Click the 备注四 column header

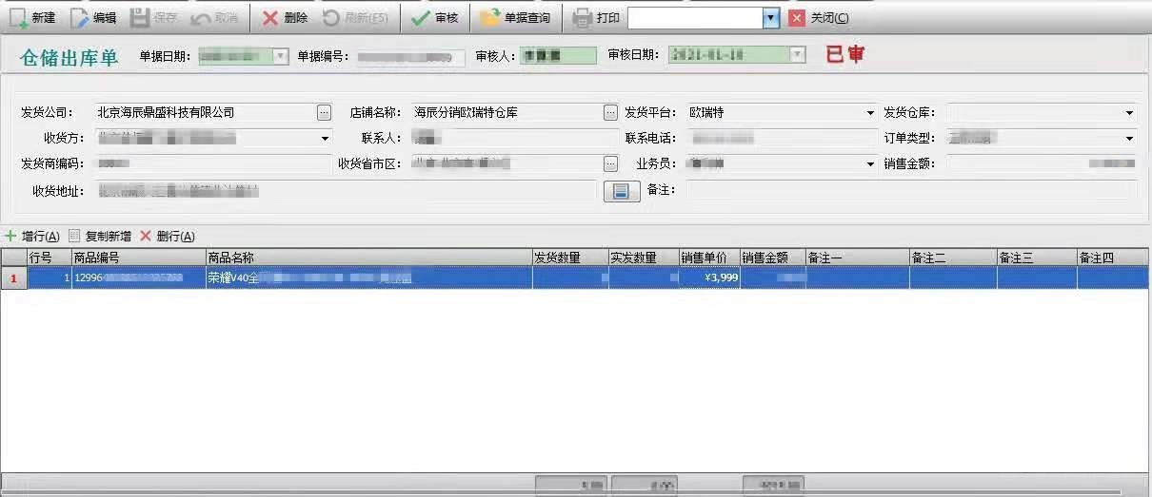click(x=1112, y=258)
